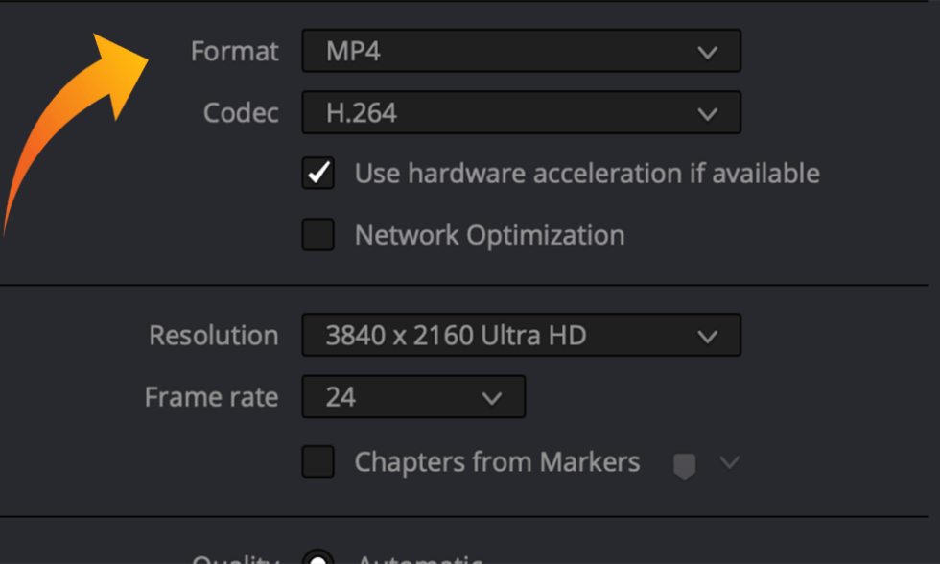Click the checkmark inside the hardware acceleration box
The height and width of the screenshot is (564, 940).
point(317,173)
